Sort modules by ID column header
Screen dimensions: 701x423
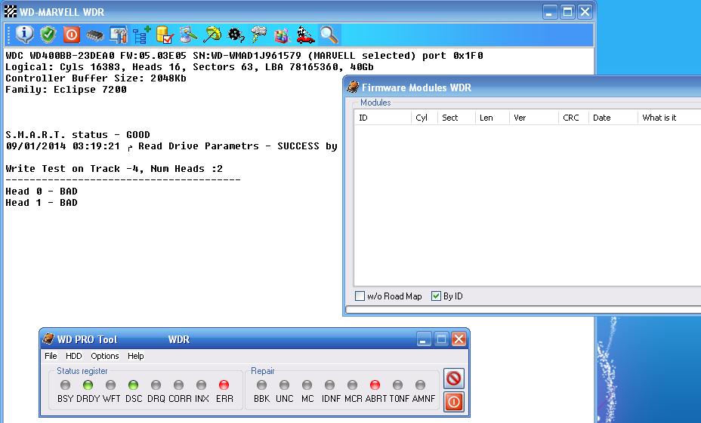tap(383, 118)
